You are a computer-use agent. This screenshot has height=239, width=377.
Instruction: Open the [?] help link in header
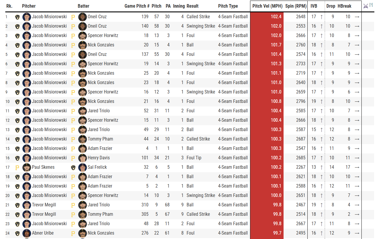(371, 5)
